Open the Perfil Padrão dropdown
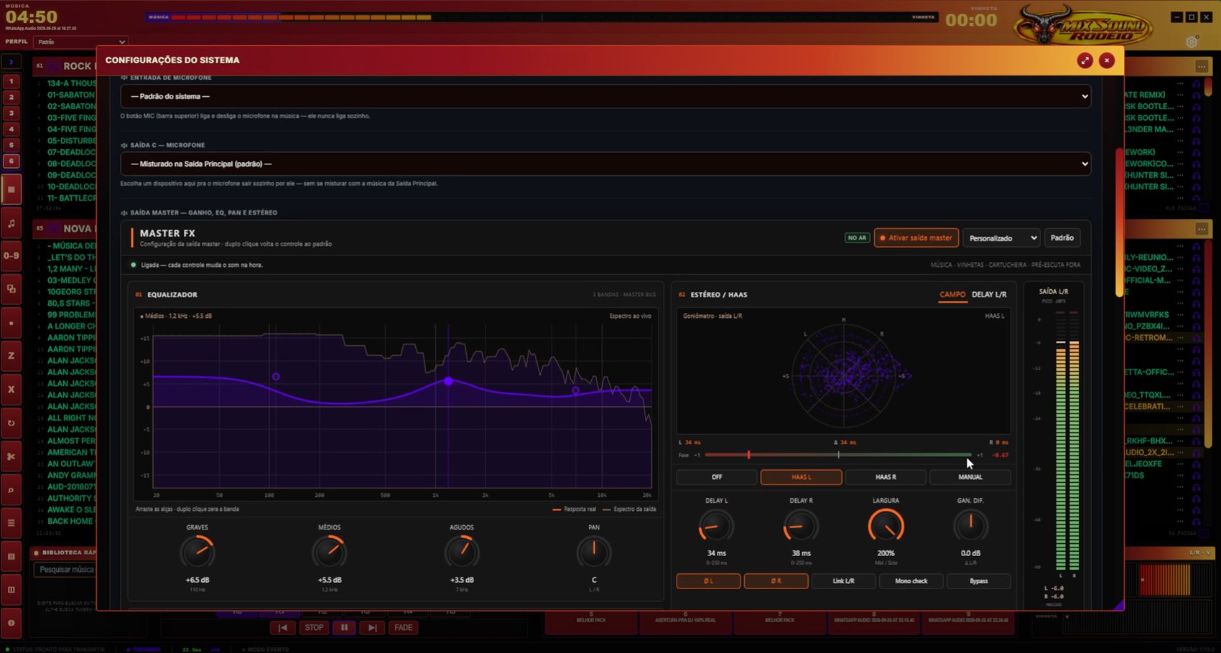 tap(80, 42)
